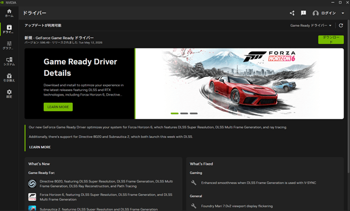Open the feedback notification icon
Image resolution: width=350 pixels, height=211 pixels.
click(x=303, y=13)
